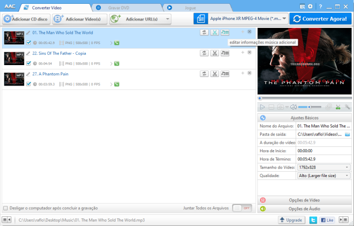The width and height of the screenshot is (354, 226).
Task: Click Adicionar CD disco button
Action: tap(26, 19)
